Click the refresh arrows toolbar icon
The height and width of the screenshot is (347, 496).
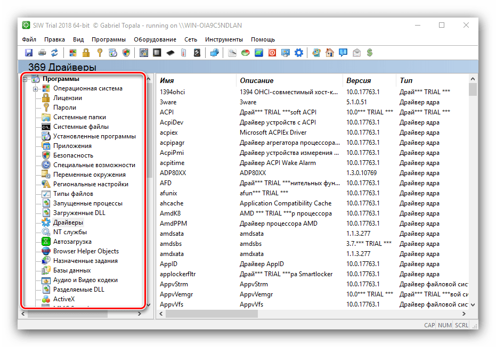54,53
